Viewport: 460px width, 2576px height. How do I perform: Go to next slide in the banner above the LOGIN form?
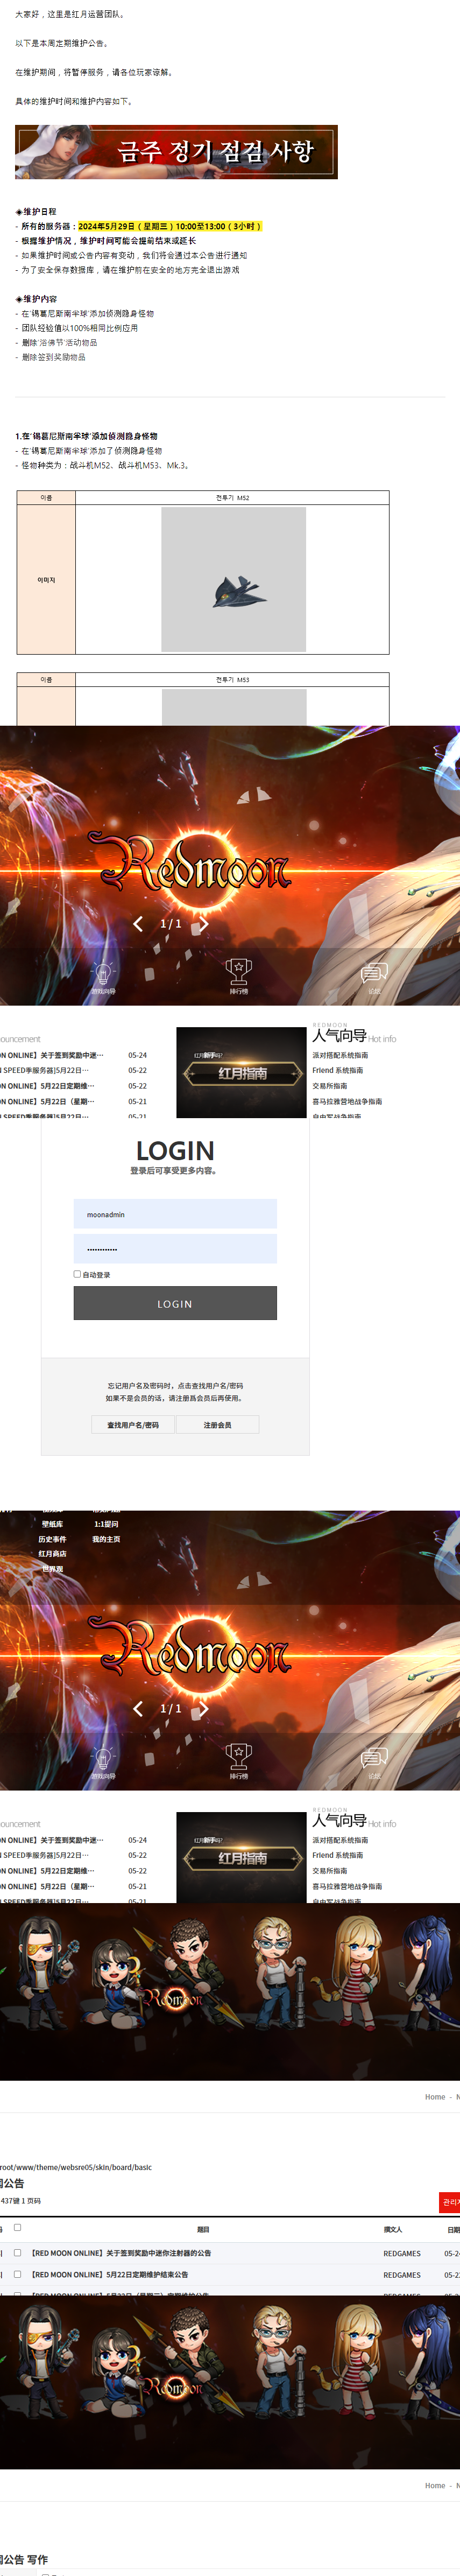(203, 923)
